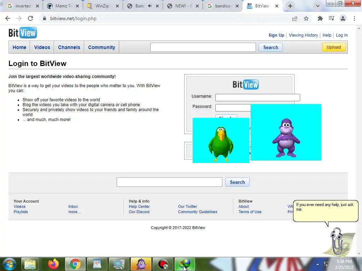Expand the tab search chevron
The width and height of the screenshot is (362, 271).
point(318,6)
